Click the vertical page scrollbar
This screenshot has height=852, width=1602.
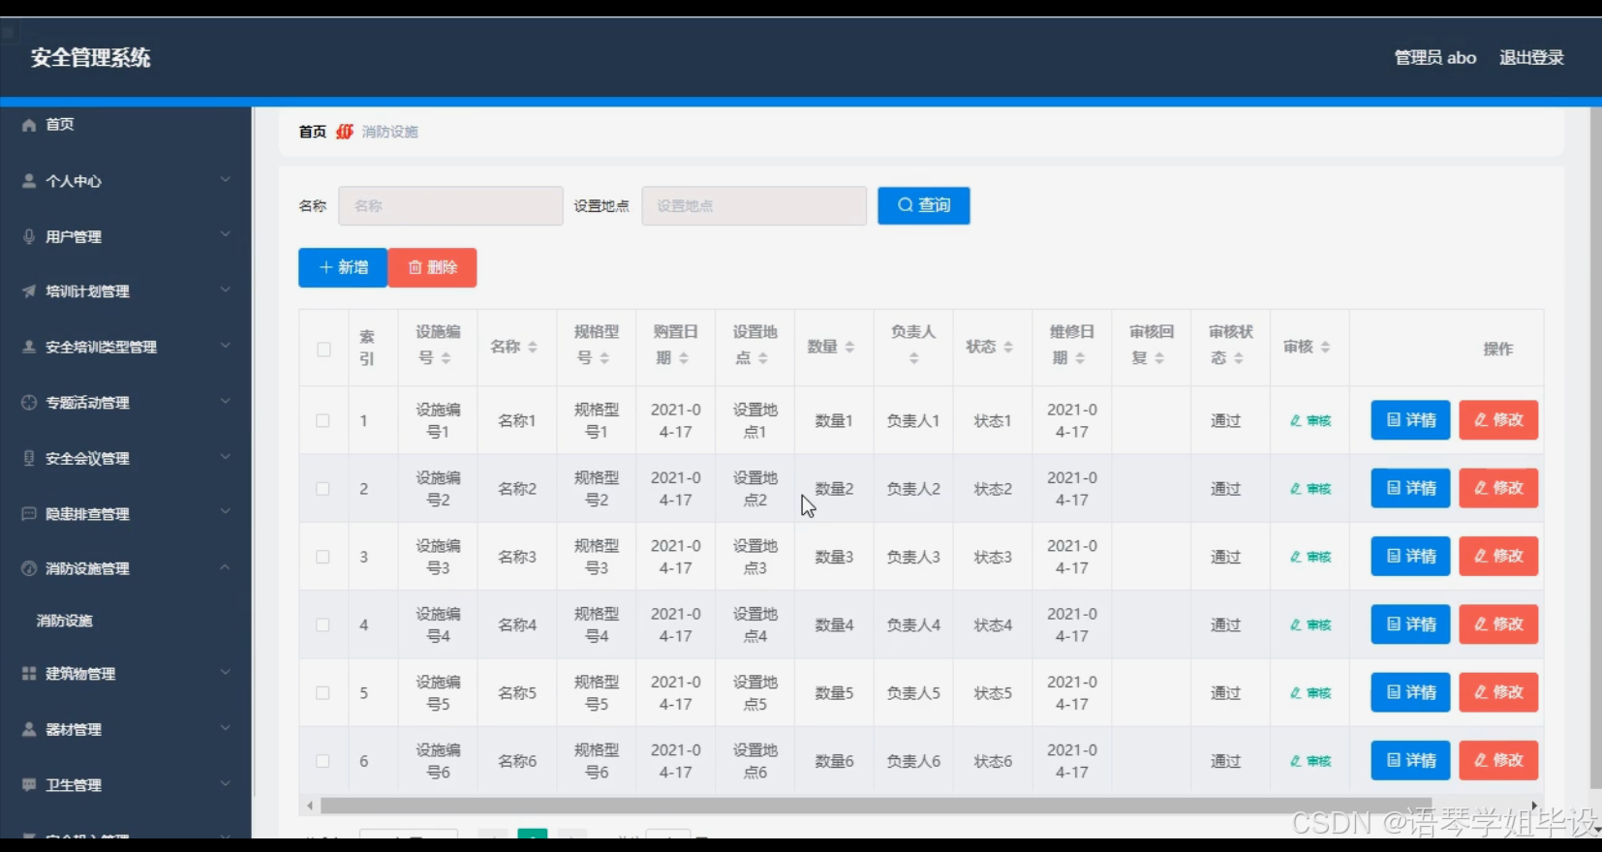[1595, 447]
